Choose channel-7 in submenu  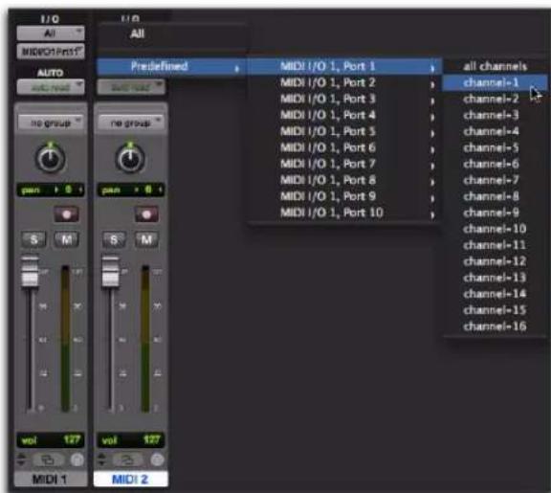(x=496, y=180)
